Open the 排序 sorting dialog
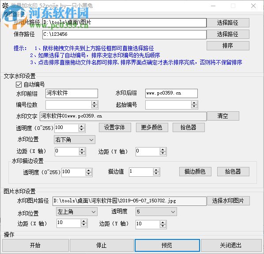The width and height of the screenshot is (264, 254). pyautogui.click(x=228, y=45)
